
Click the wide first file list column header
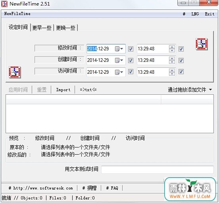(84, 100)
